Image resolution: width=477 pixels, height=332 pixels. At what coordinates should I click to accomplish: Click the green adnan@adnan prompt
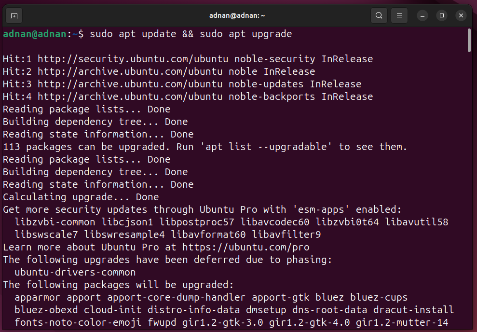[34, 34]
